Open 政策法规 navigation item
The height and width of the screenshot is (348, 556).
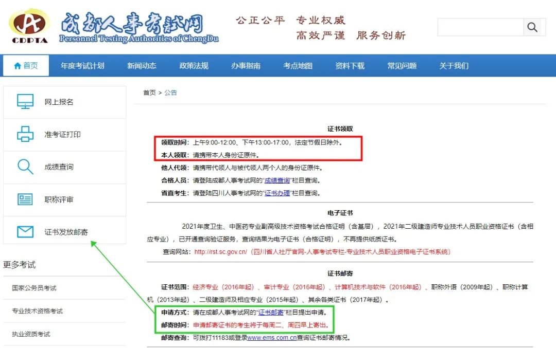click(x=194, y=66)
